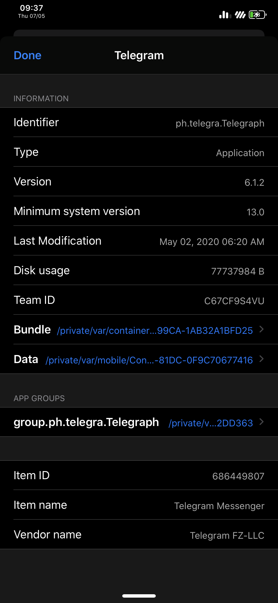The width and height of the screenshot is (278, 603).
Task: Tap the battery indicator icon
Action: click(x=258, y=14)
